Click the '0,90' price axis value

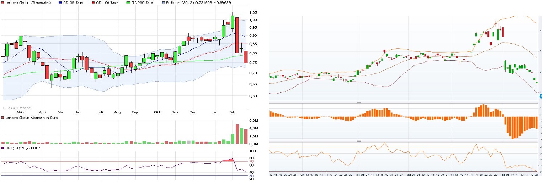[253, 35]
